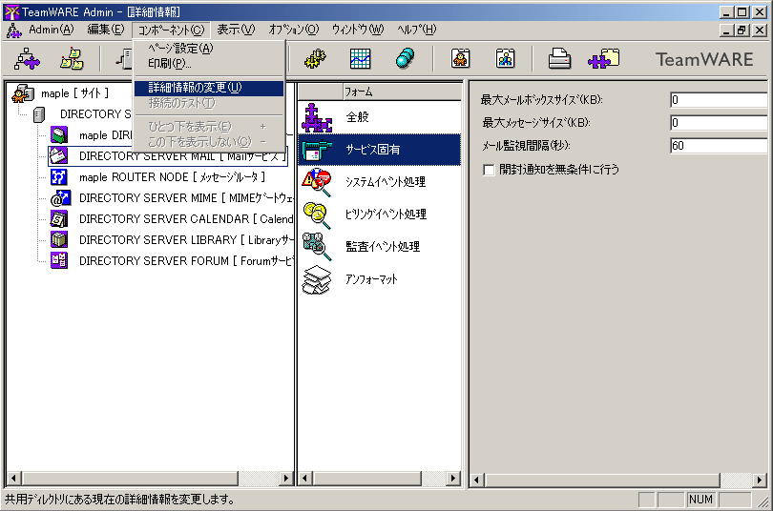773x511 pixels.
Task: Click the user group card toolbar icon
Action: click(505, 58)
